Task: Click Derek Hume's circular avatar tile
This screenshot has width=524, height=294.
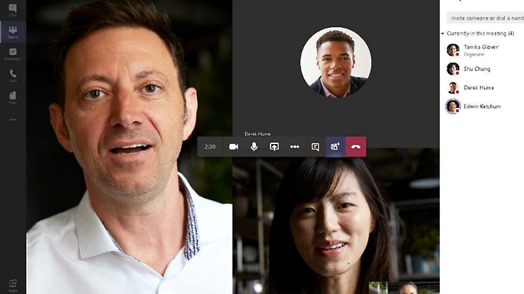Action: pos(335,63)
